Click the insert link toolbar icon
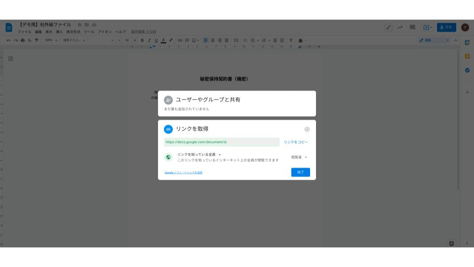The image size is (474, 267). pyautogui.click(x=180, y=40)
